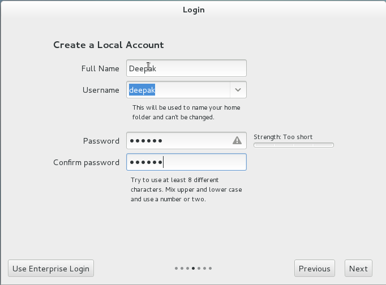Jump to the fifth page indicator dot
This screenshot has height=285, width=386.
(x=199, y=269)
